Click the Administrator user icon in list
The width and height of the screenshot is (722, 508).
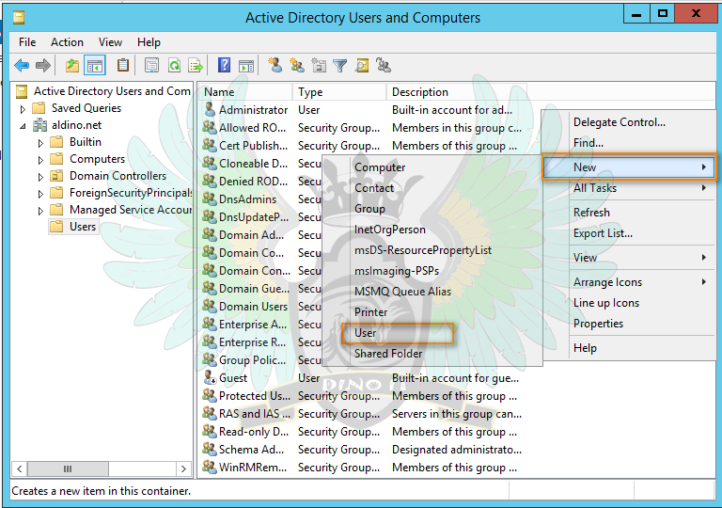210,109
